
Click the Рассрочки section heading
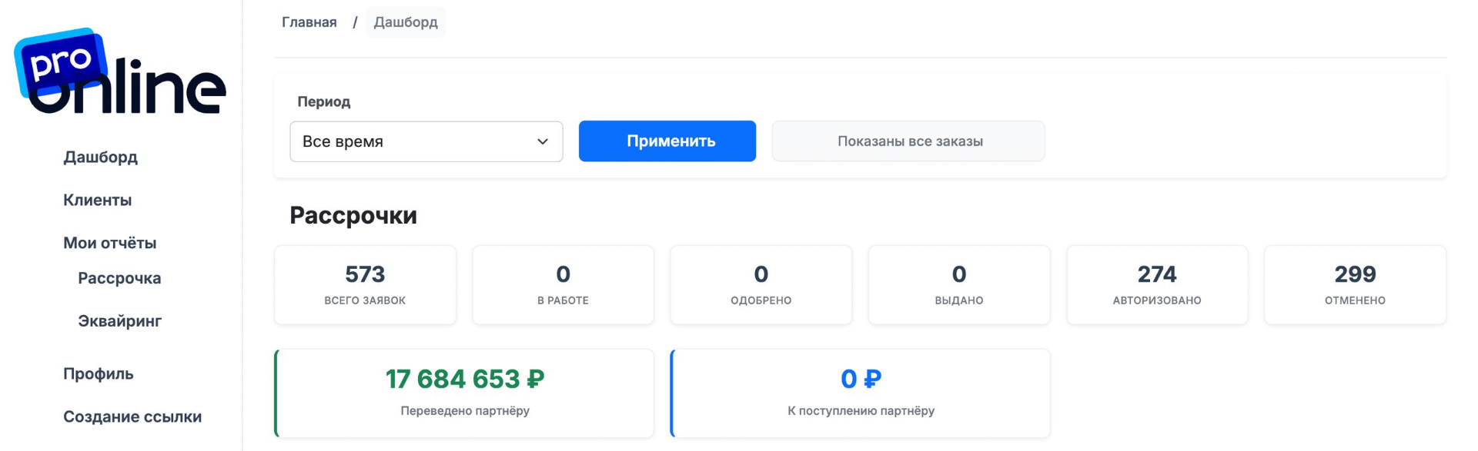(x=353, y=215)
